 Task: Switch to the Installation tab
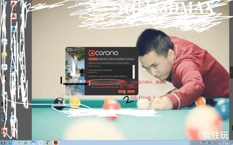[x=120, y=59]
